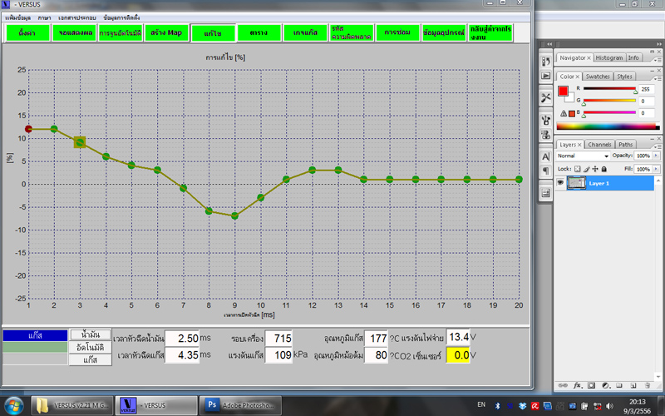Open the ข้อมูลการติดตั้ง menu
665x416 pixels.
pyautogui.click(x=121, y=17)
